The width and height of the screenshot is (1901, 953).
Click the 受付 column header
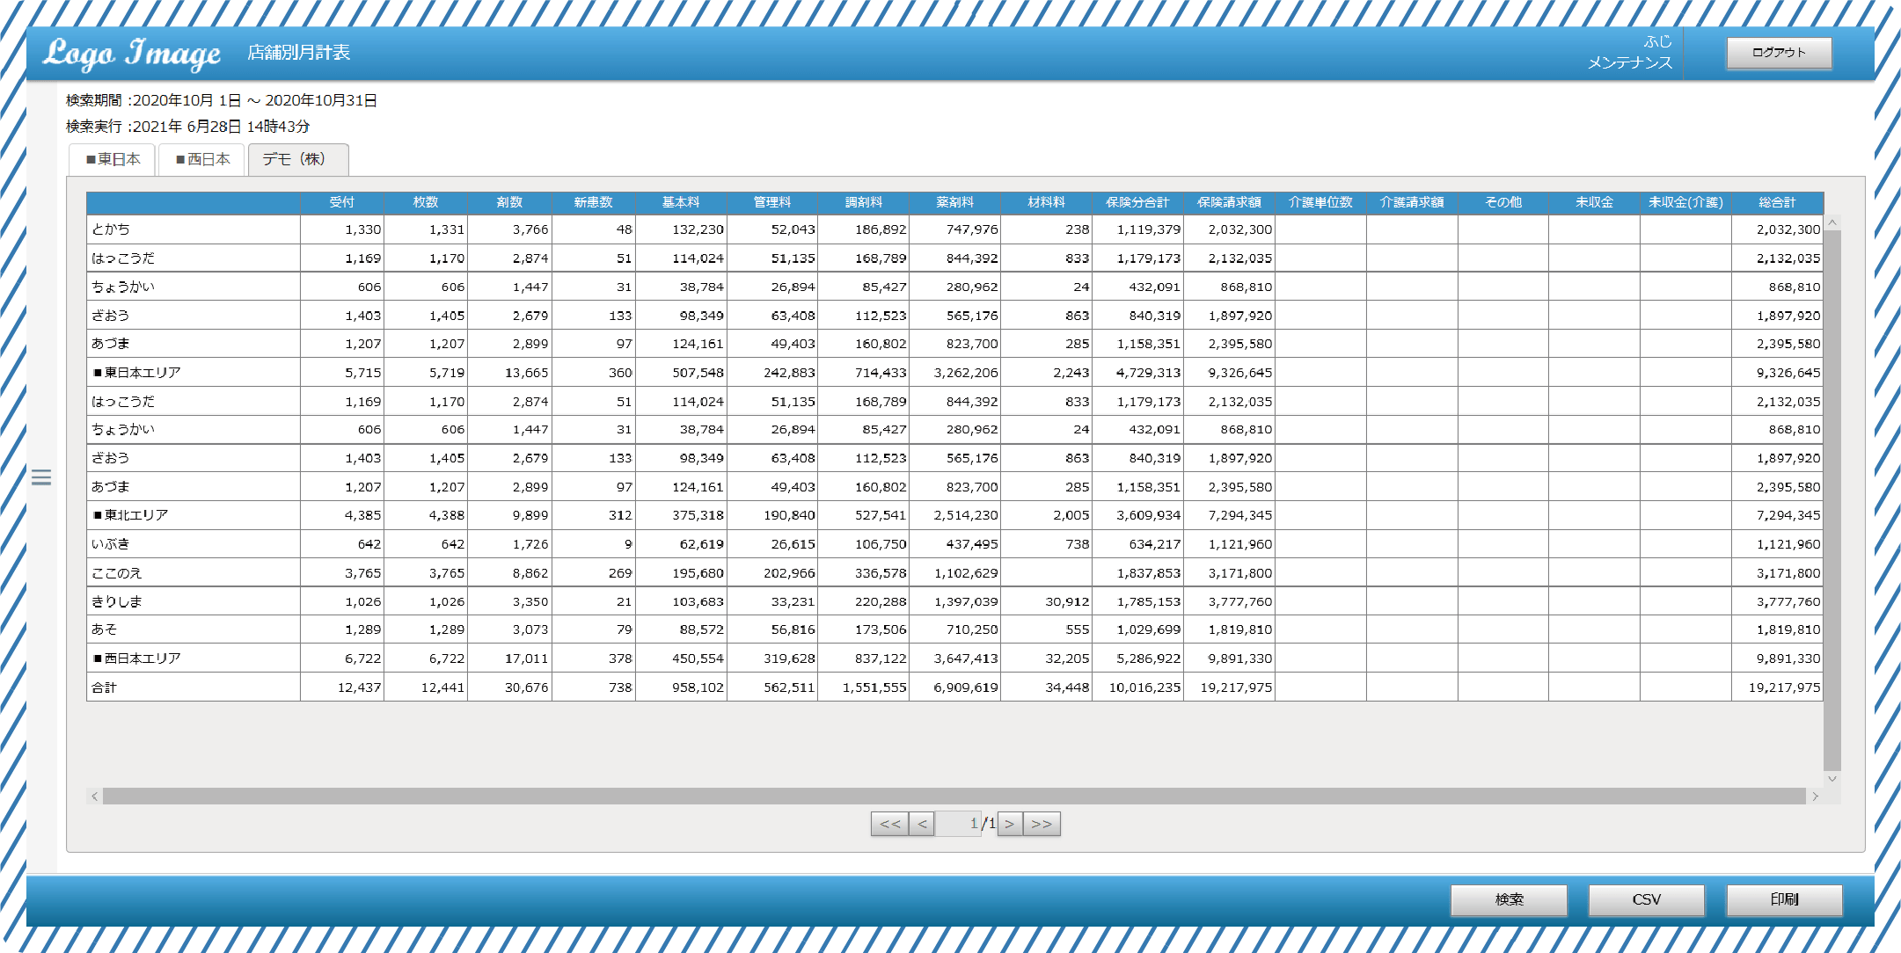click(342, 202)
